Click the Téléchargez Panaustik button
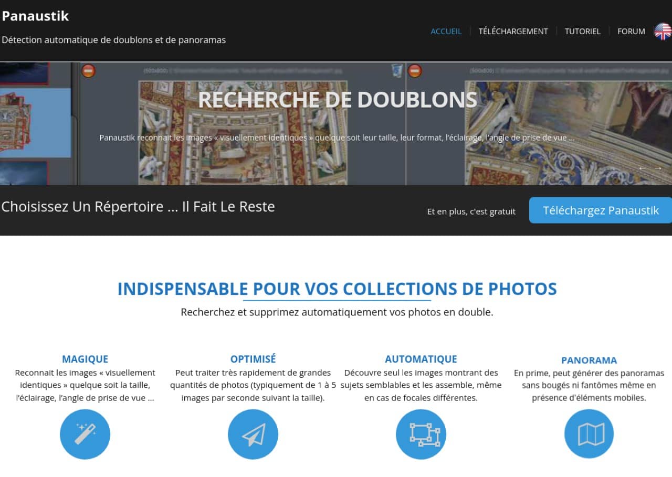 [x=601, y=210]
